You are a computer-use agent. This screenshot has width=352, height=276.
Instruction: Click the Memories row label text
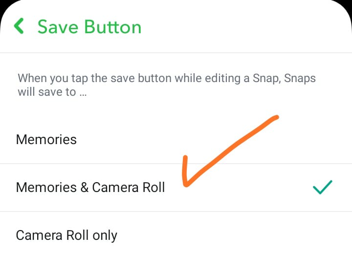(x=46, y=140)
